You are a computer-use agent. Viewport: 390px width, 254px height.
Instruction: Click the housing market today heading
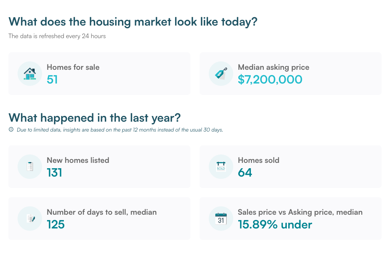click(133, 22)
